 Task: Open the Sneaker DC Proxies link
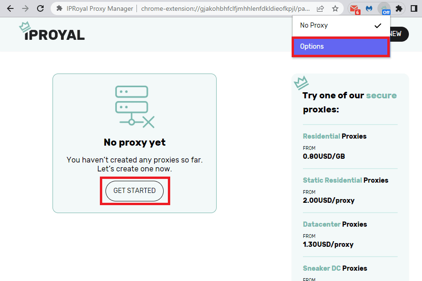point(335,268)
